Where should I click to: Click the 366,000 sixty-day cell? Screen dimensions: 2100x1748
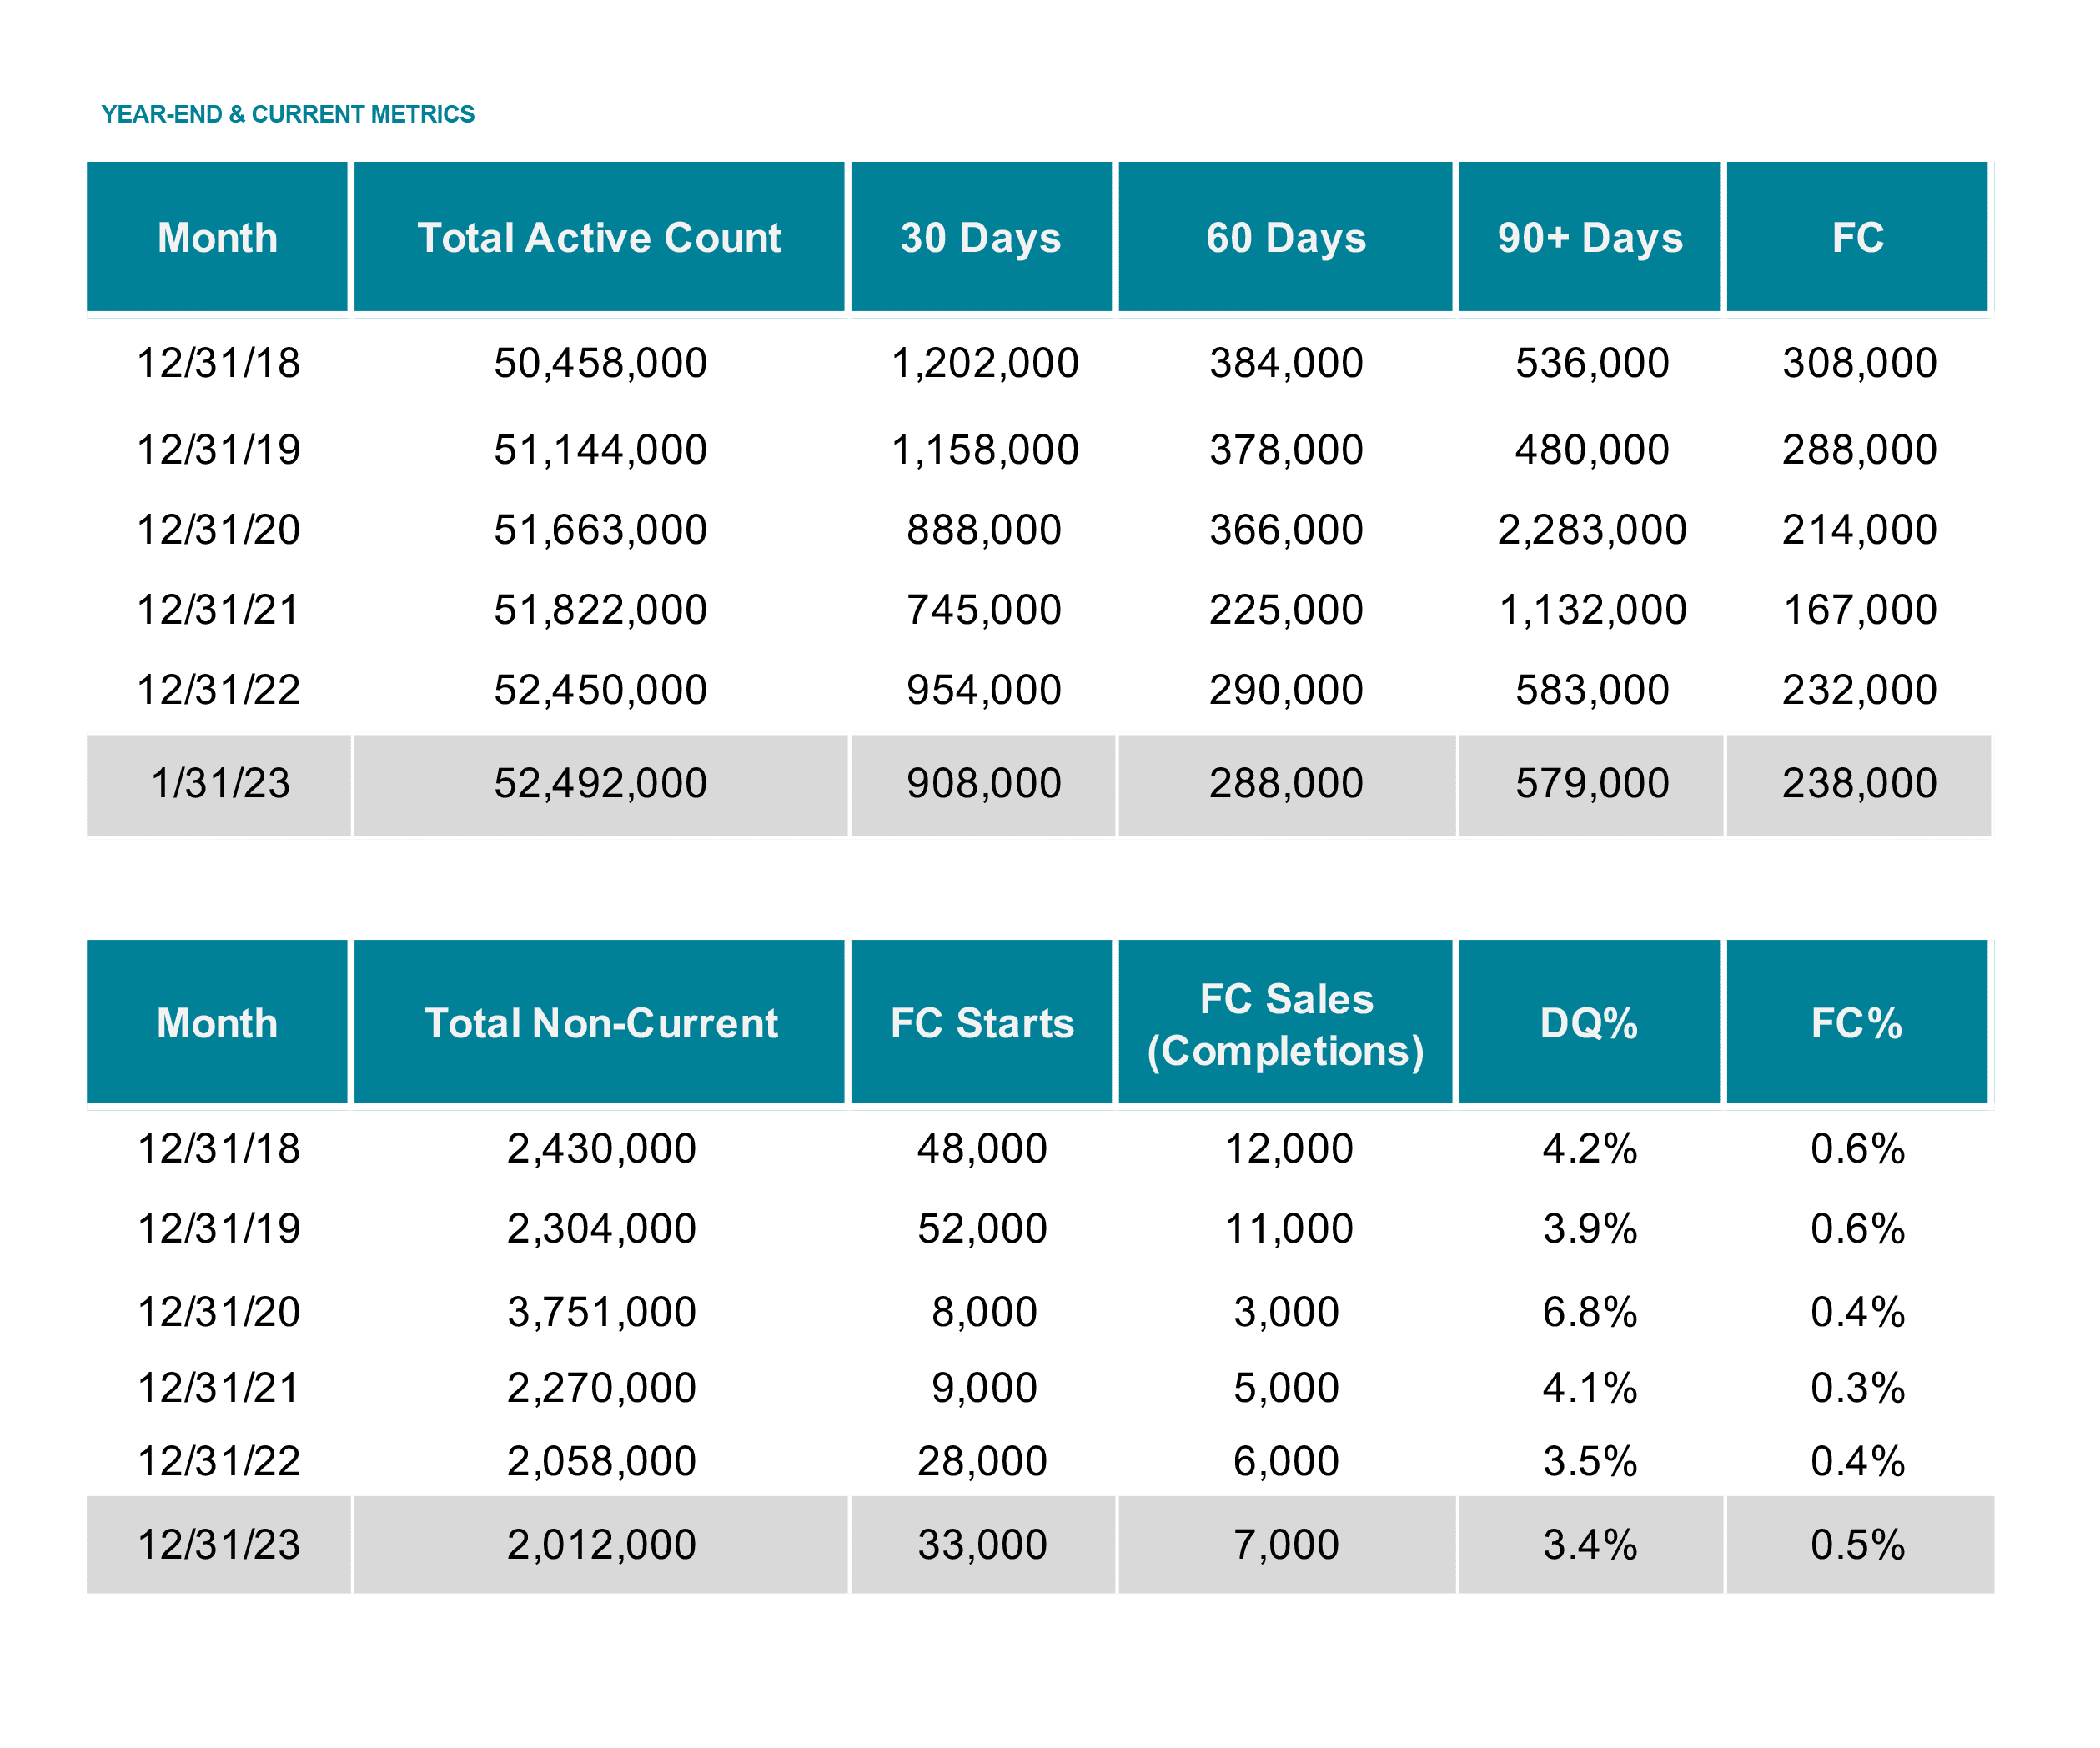(x=1286, y=530)
